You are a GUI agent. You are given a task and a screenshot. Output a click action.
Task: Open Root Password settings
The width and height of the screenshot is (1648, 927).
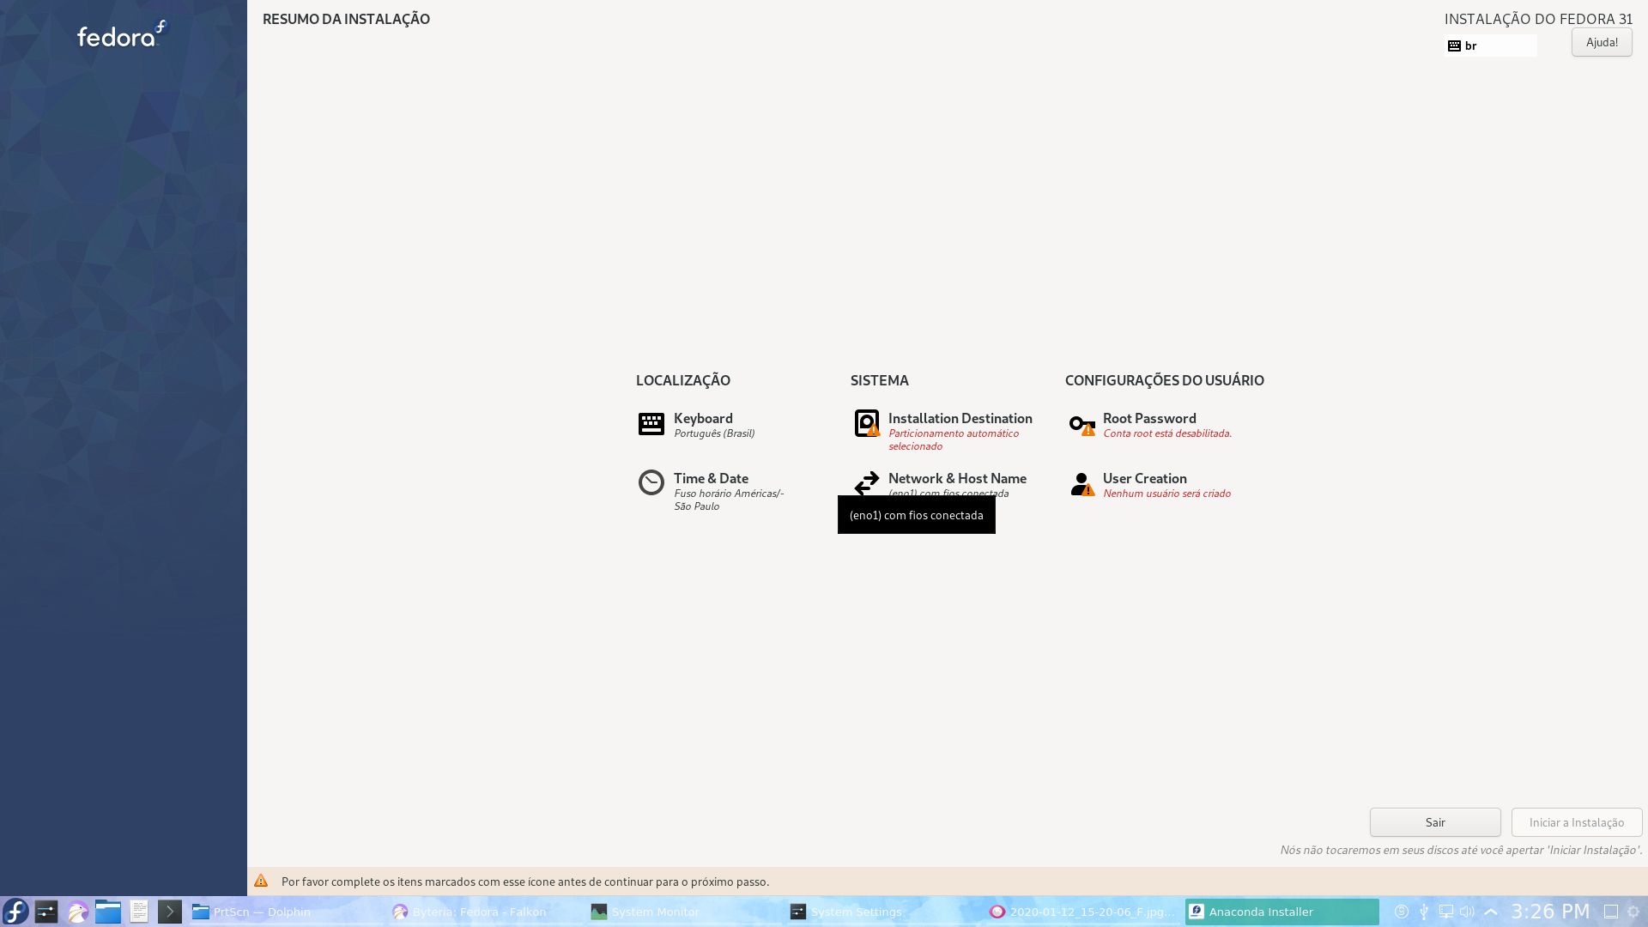(1150, 425)
